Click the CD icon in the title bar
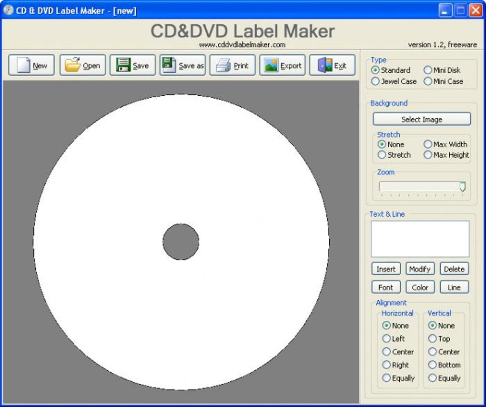 click(9, 10)
